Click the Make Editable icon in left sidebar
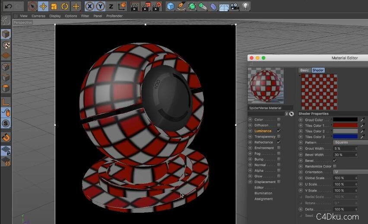 coord(6,21)
